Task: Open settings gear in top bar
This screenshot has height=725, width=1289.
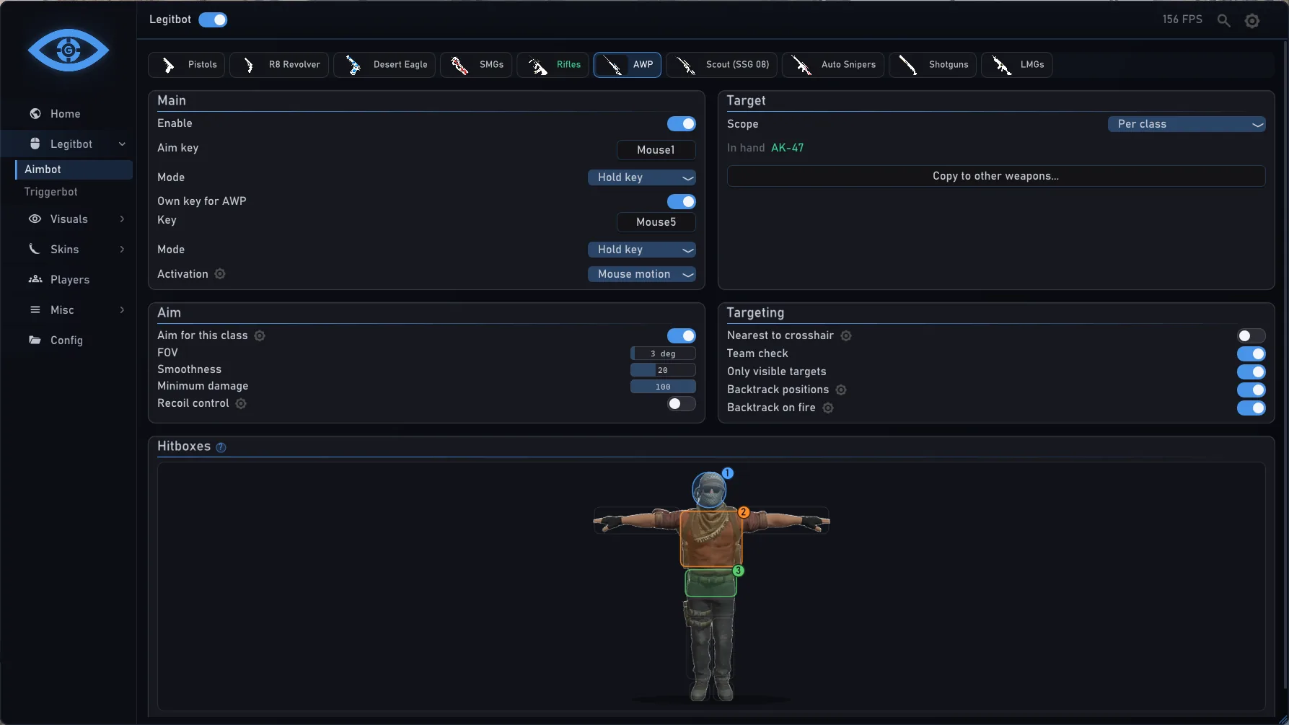Action: [1252, 21]
